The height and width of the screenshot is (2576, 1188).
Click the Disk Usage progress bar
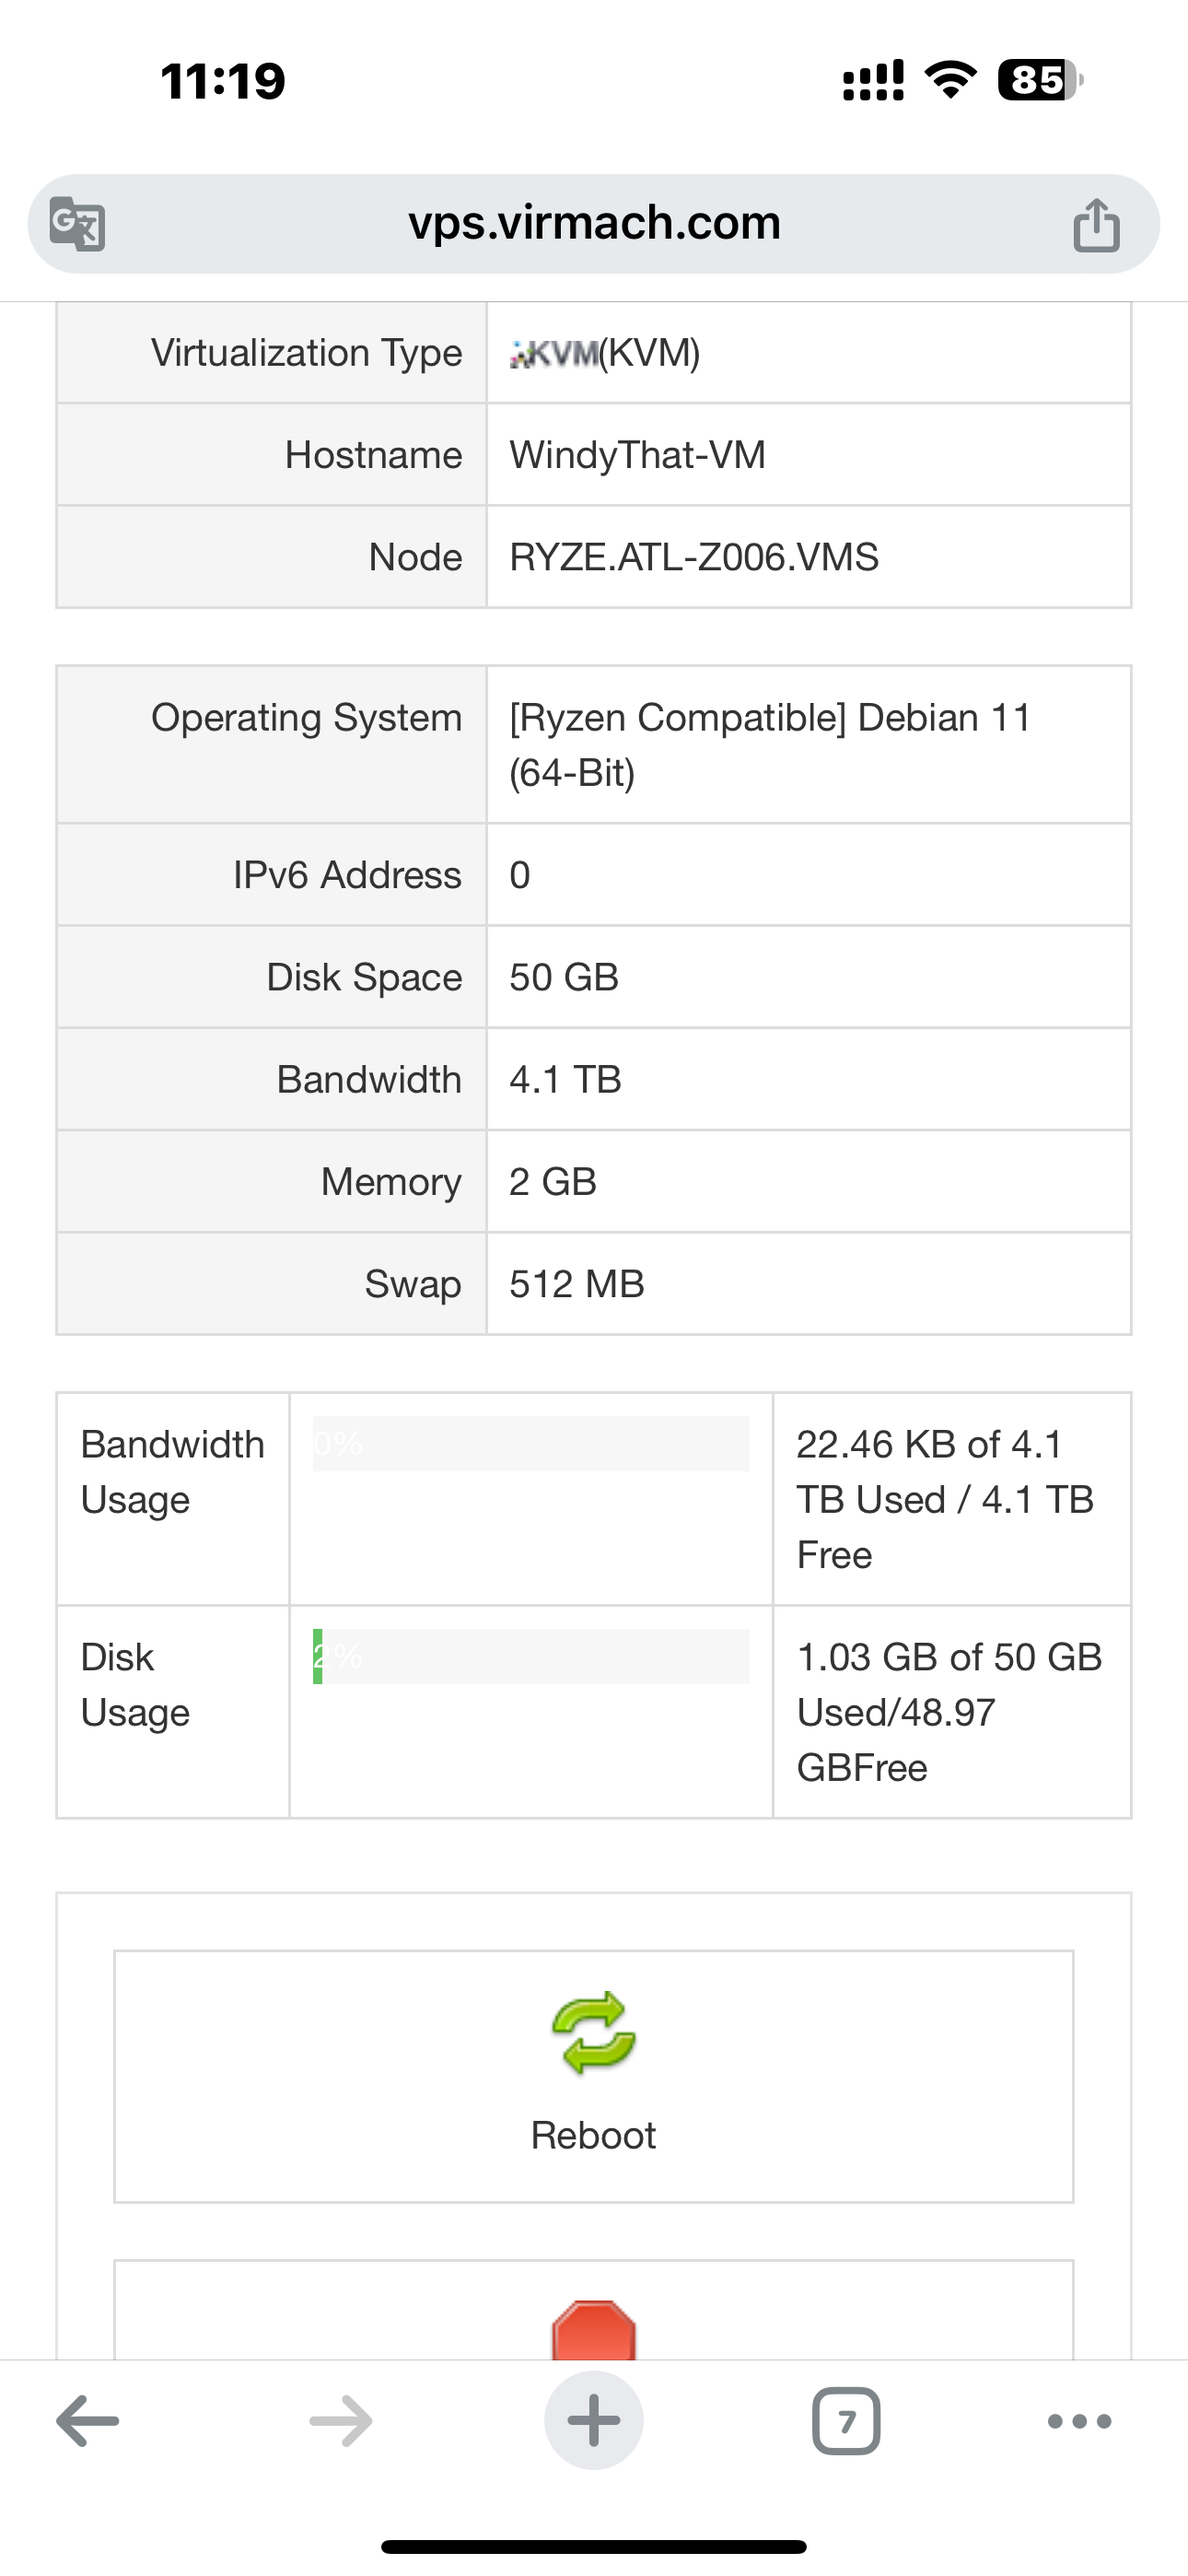click(x=531, y=1656)
